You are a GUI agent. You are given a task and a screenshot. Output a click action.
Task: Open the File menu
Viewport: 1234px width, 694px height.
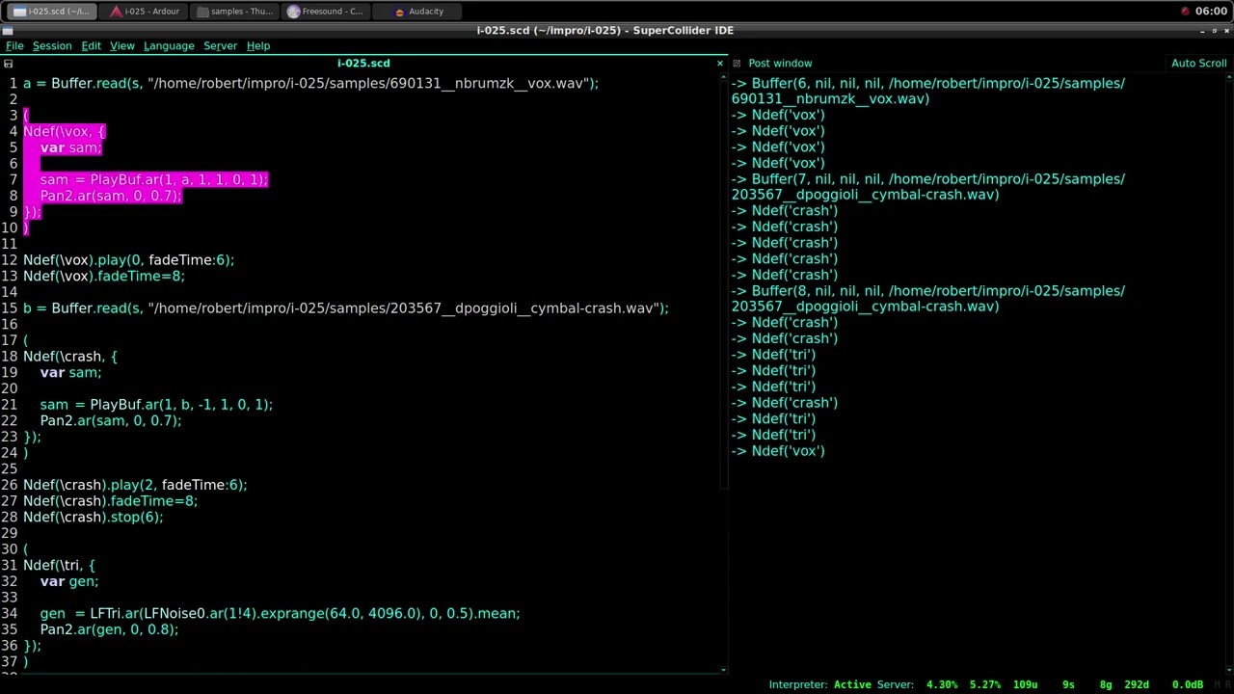pos(14,45)
